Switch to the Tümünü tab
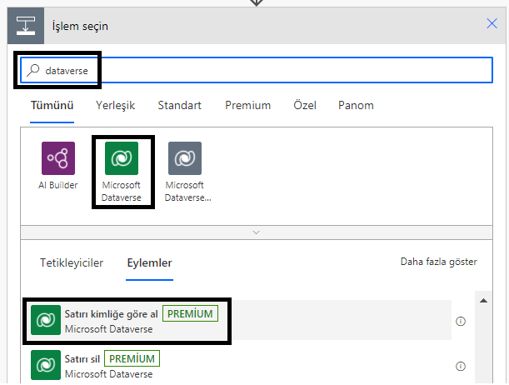Screen dimensions: 509x385 (52, 106)
